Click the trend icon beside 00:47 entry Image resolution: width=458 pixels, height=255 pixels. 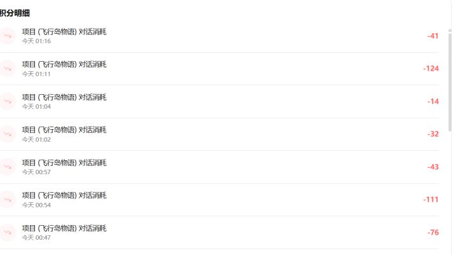8,232
